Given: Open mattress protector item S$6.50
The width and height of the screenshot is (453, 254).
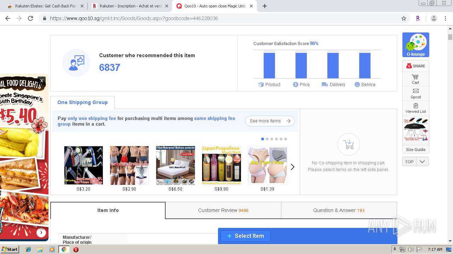Looking at the screenshot, I should (176, 165).
